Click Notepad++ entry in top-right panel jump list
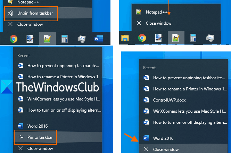 click(176, 12)
